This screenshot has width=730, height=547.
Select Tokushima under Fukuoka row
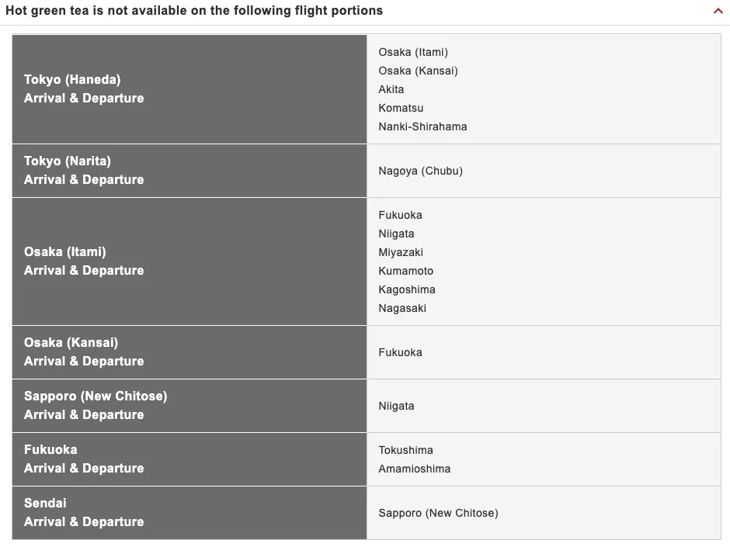click(405, 450)
